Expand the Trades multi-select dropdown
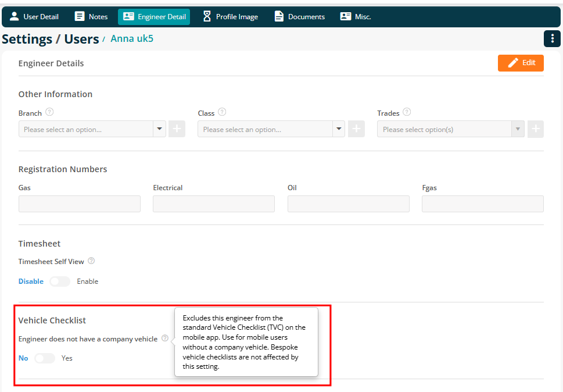 click(451, 129)
